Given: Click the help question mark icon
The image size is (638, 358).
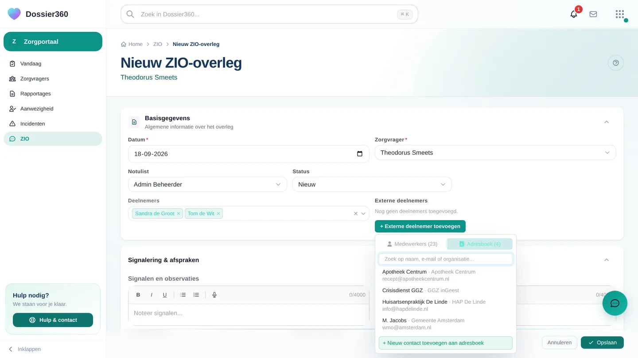Looking at the screenshot, I should (x=616, y=63).
